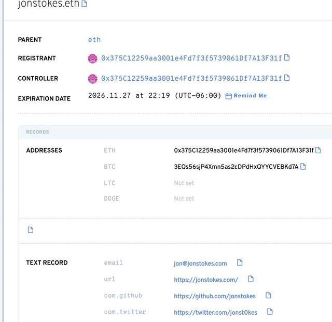Click the registrant avatar identicon

(x=93, y=58)
